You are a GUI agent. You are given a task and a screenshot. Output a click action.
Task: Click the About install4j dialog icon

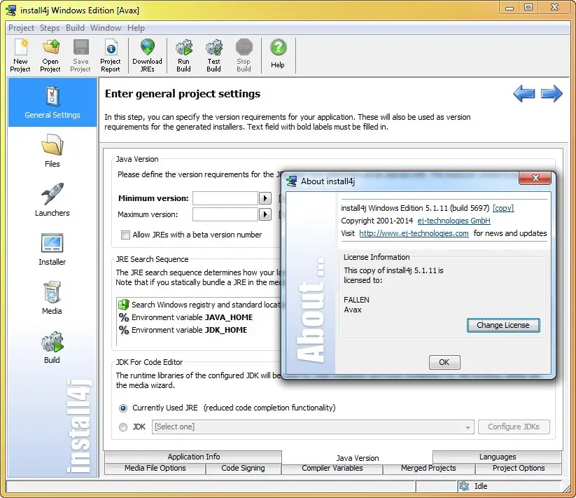(x=292, y=181)
